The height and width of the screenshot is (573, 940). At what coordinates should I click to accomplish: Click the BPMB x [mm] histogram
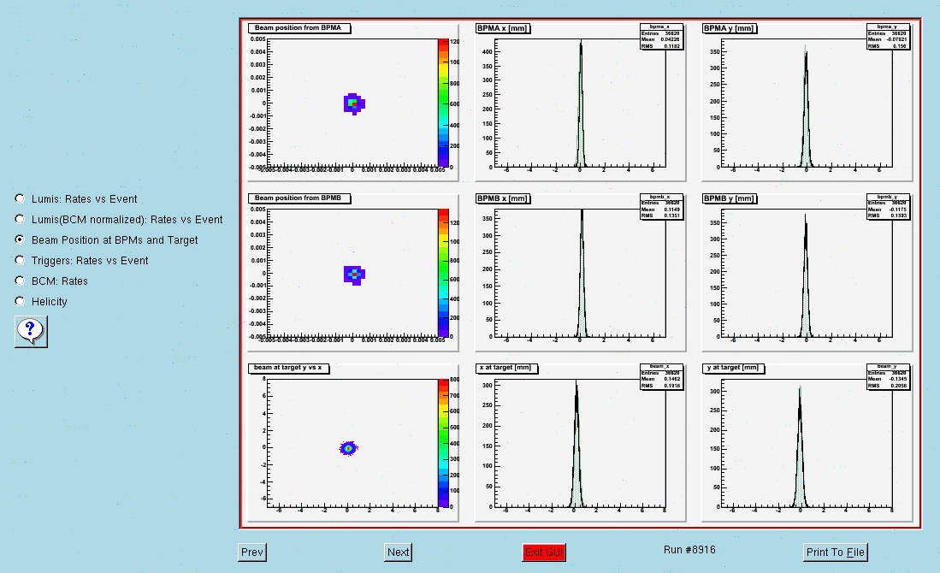click(x=580, y=273)
